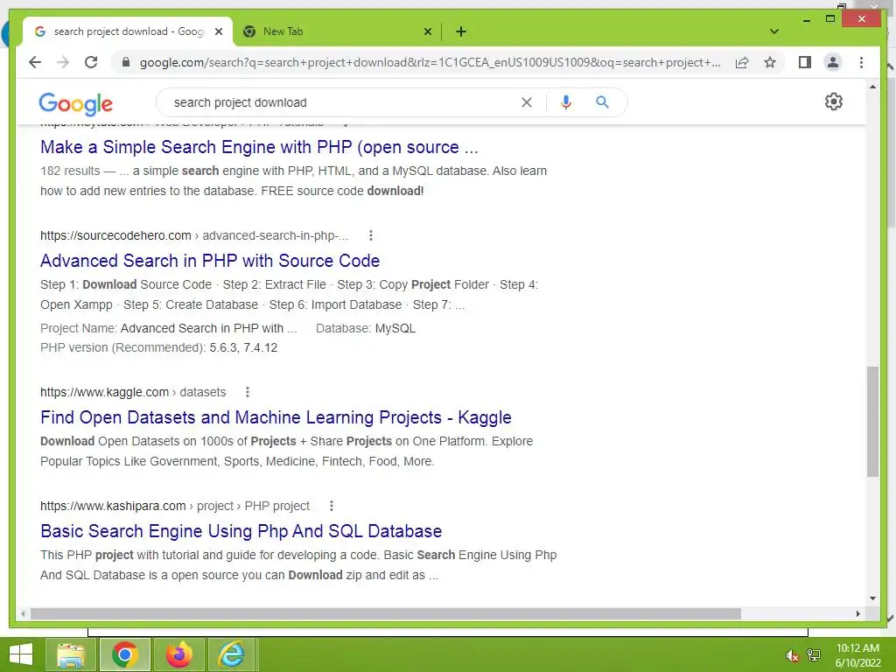Screen dimensions: 896x672
Task: Share this page from address bar
Action: tap(742, 62)
